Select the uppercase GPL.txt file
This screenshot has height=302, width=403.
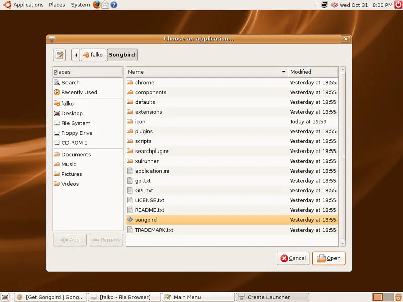[232, 191]
